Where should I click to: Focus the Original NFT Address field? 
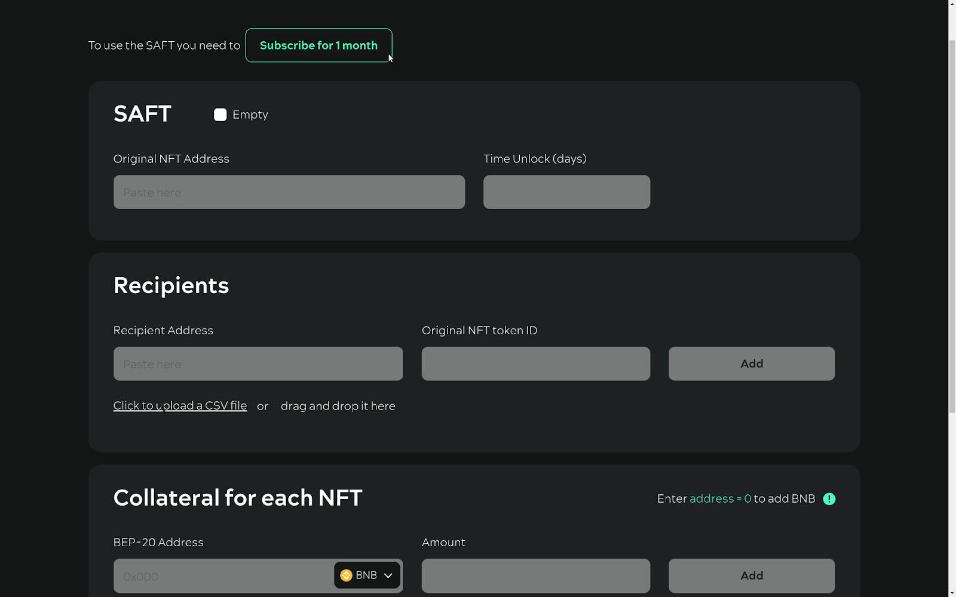(289, 192)
